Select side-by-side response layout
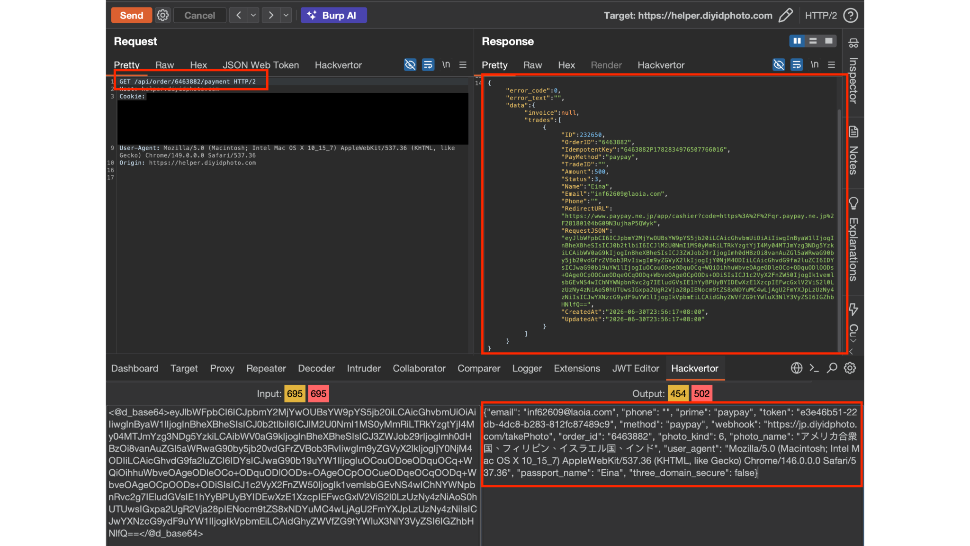Screen dimensions: 970x546 [797, 41]
